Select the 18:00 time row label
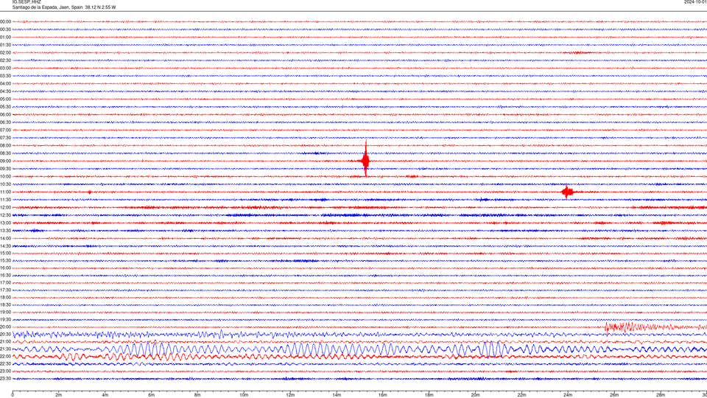Screen dimensions: 707x398 pyautogui.click(x=5, y=297)
